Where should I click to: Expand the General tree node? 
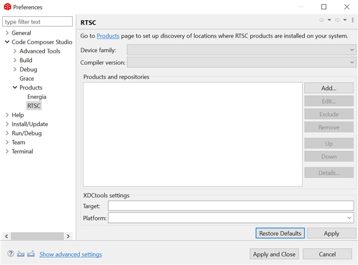pos(7,33)
